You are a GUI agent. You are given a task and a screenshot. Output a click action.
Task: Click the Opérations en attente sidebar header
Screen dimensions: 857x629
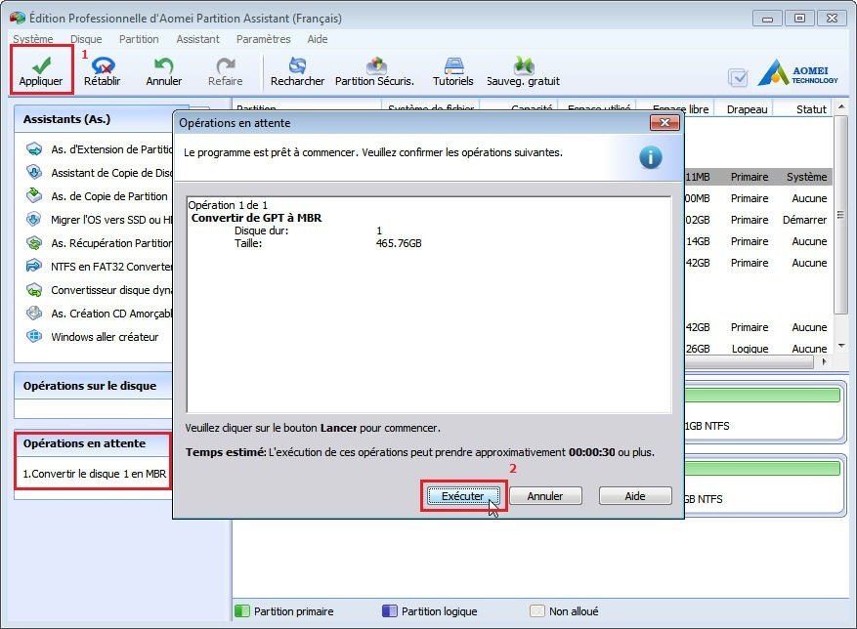pos(93,443)
